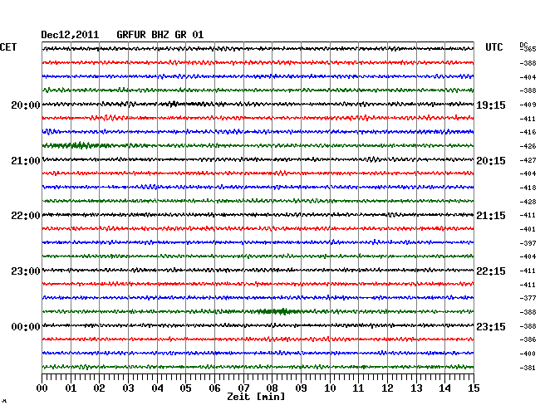The width and height of the screenshot is (540, 410).
Task: Select minute 03 on the time axis
Action: 128,388
